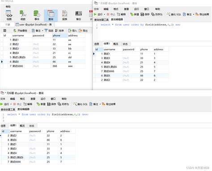Open the 窗口 menu in the bottom window
This screenshot has width=212, height=171.
(53, 99)
